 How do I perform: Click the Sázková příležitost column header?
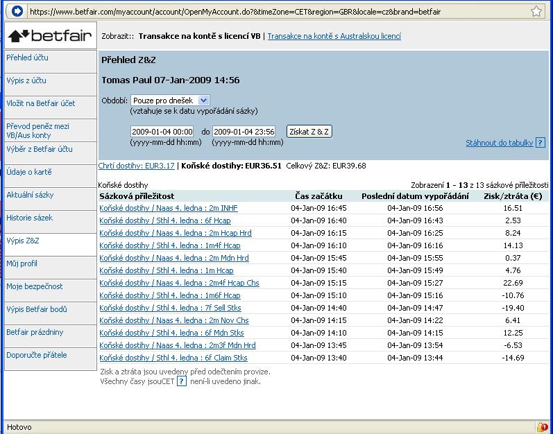tap(137, 196)
